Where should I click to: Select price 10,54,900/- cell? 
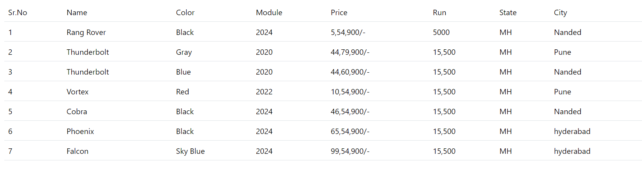(350, 92)
